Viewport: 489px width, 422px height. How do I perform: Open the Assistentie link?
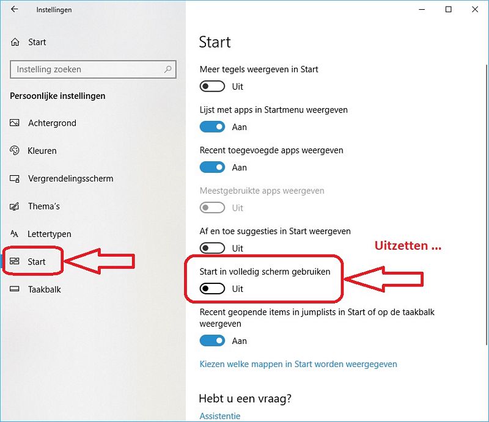coord(220,416)
